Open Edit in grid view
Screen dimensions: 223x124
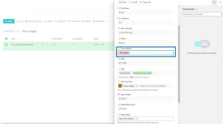coord(34,21)
